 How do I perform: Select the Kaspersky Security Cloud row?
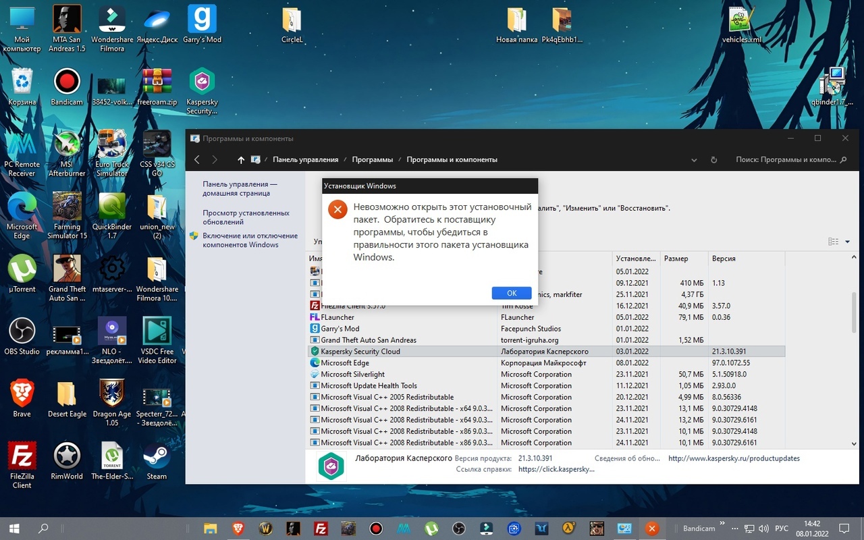tap(546, 352)
